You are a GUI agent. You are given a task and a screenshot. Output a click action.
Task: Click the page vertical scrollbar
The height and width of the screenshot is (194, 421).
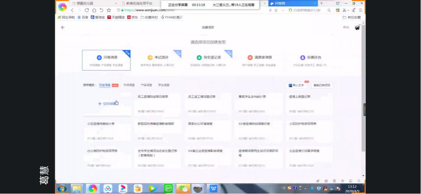363,89
